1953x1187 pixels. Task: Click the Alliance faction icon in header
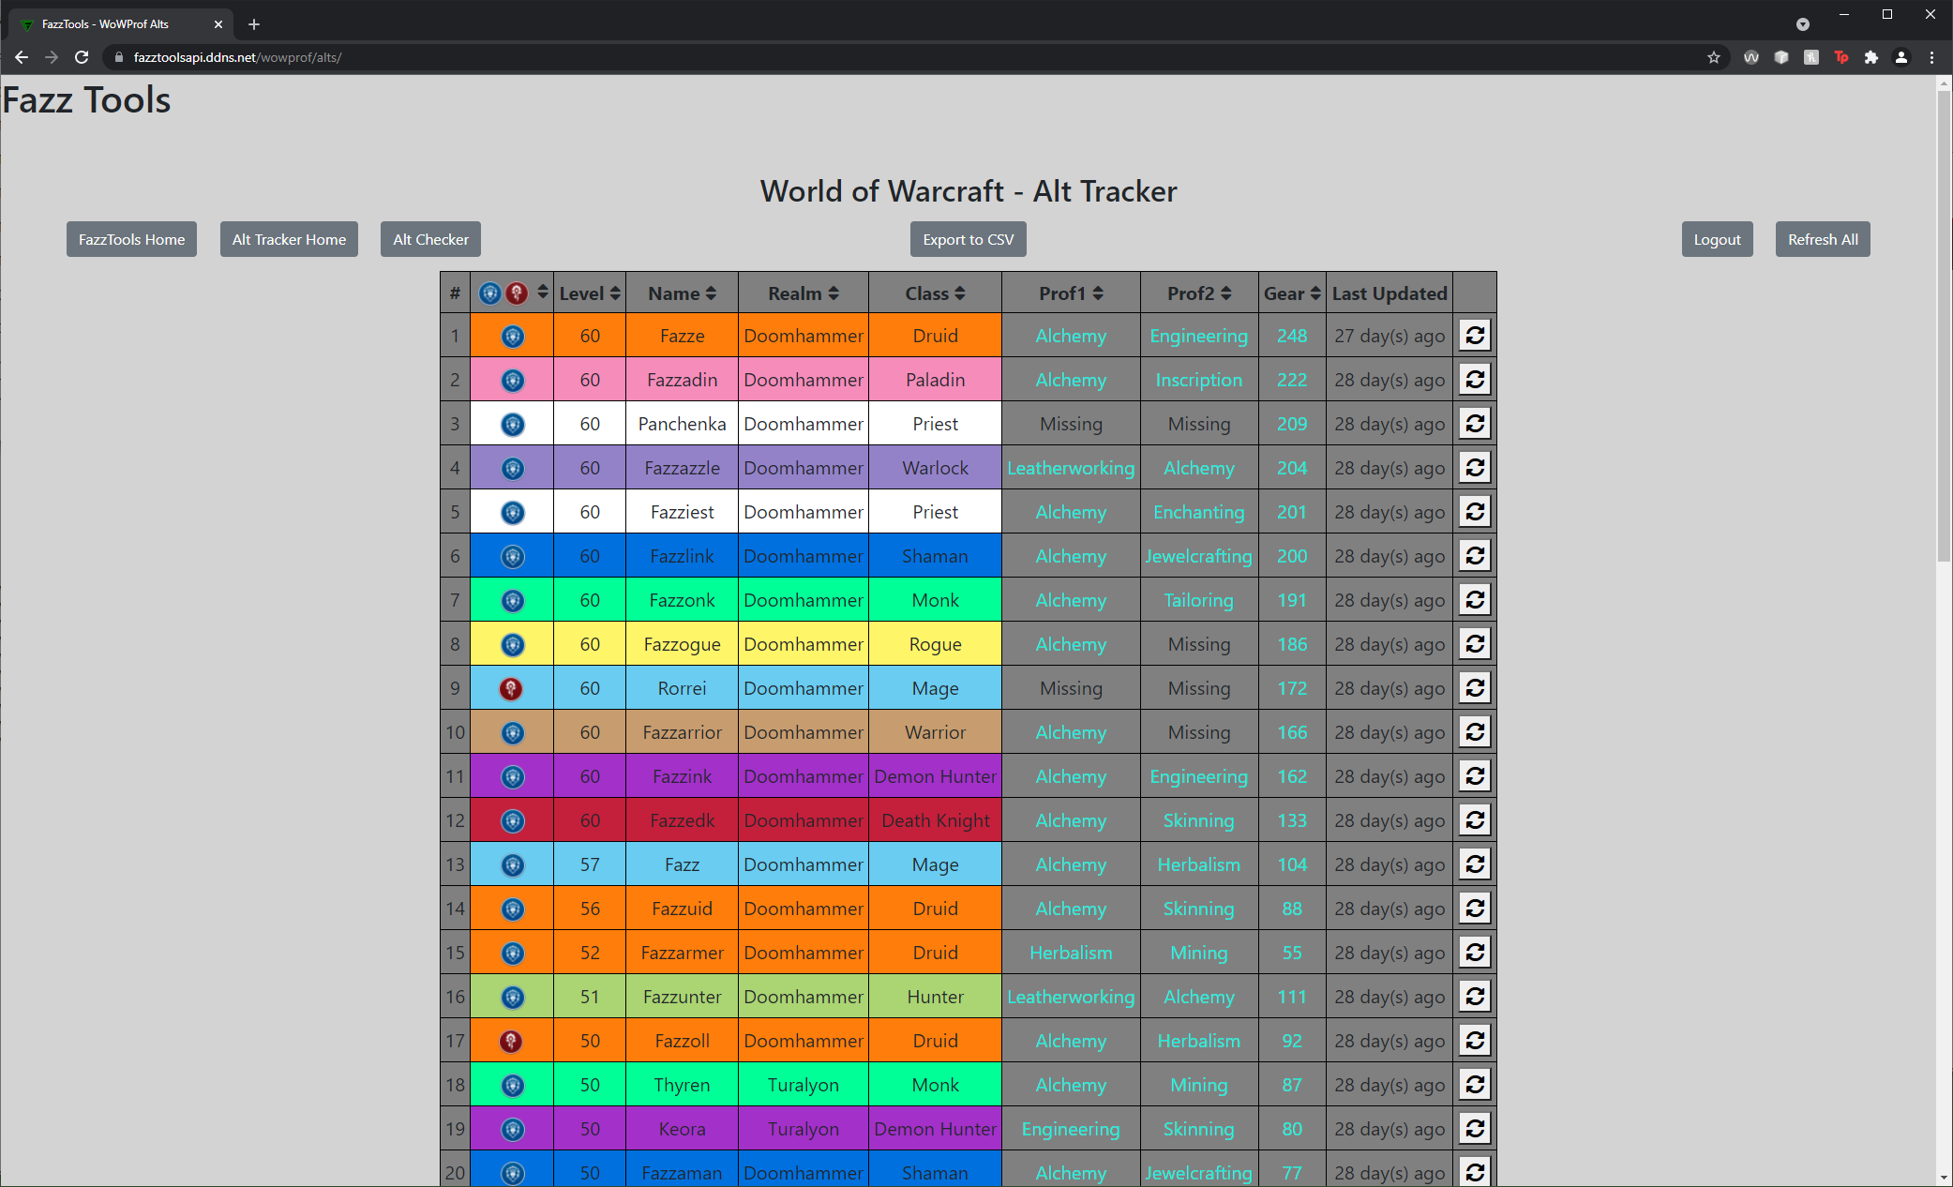coord(489,293)
